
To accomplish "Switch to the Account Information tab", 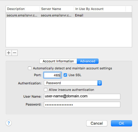I will pyautogui.click(x=58, y=61).
